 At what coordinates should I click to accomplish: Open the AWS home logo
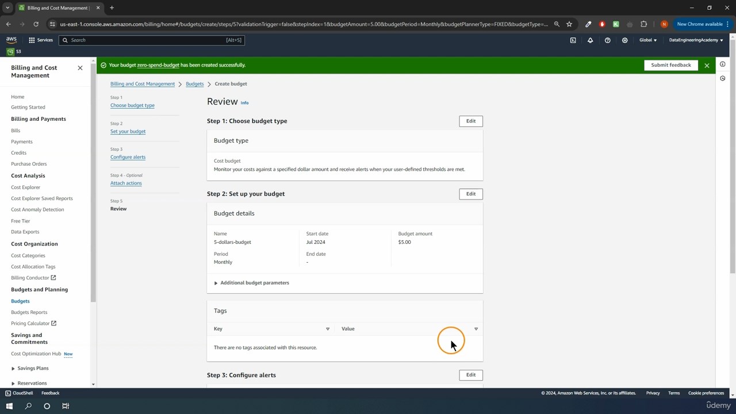point(11,40)
